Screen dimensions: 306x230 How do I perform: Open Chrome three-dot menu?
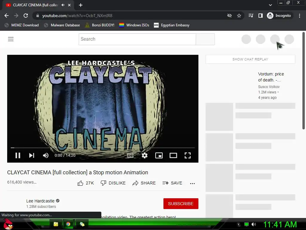[299, 16]
